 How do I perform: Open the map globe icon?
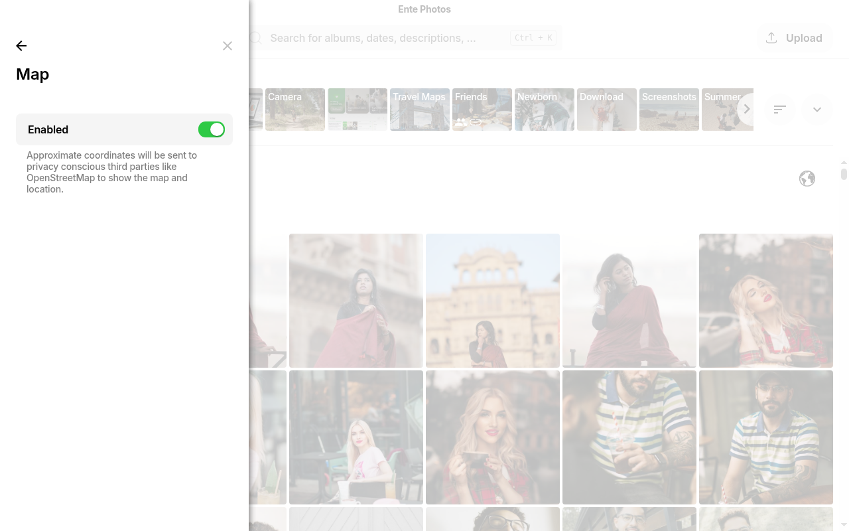click(807, 179)
